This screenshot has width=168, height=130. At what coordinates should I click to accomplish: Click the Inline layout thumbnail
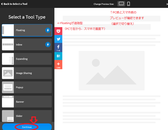coord(8,44)
